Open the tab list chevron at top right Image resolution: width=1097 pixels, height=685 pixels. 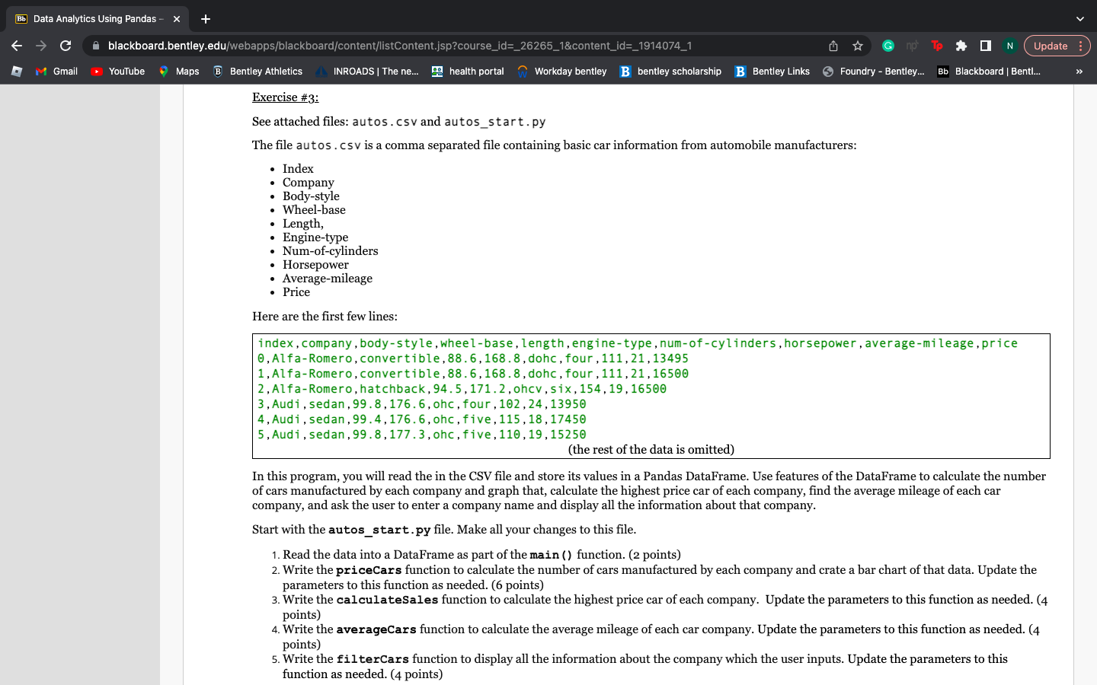pos(1079,18)
